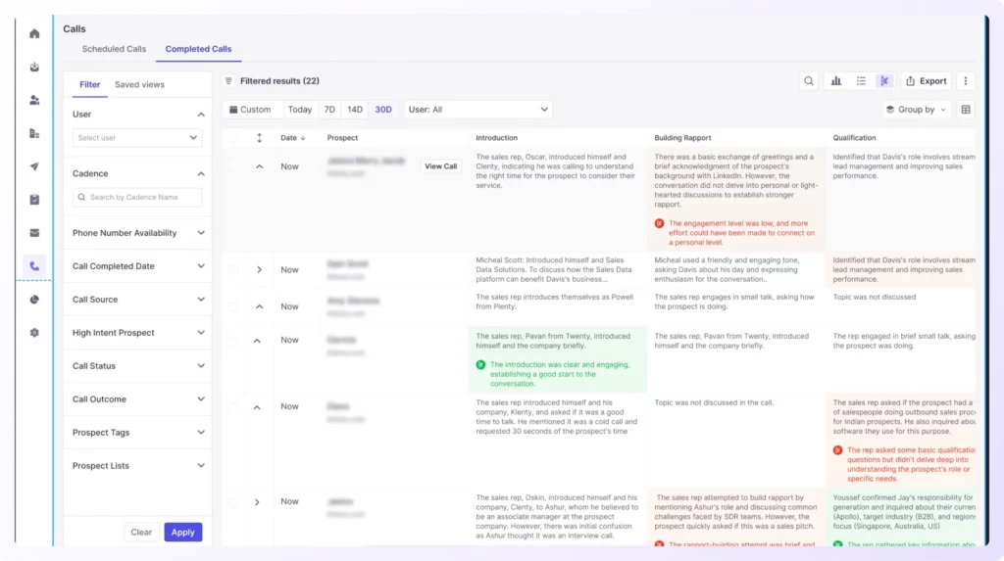Open the Saved views tab
1004x561 pixels.
click(139, 84)
